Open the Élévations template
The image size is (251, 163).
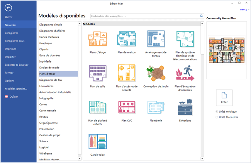click(x=185, y=107)
